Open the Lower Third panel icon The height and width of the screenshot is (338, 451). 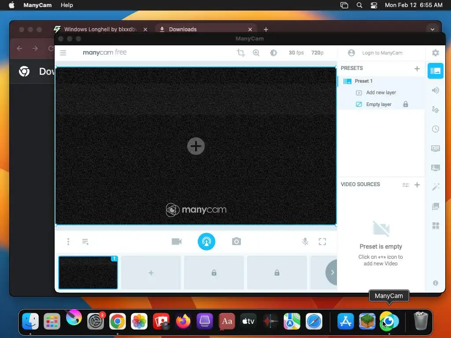pos(436,168)
